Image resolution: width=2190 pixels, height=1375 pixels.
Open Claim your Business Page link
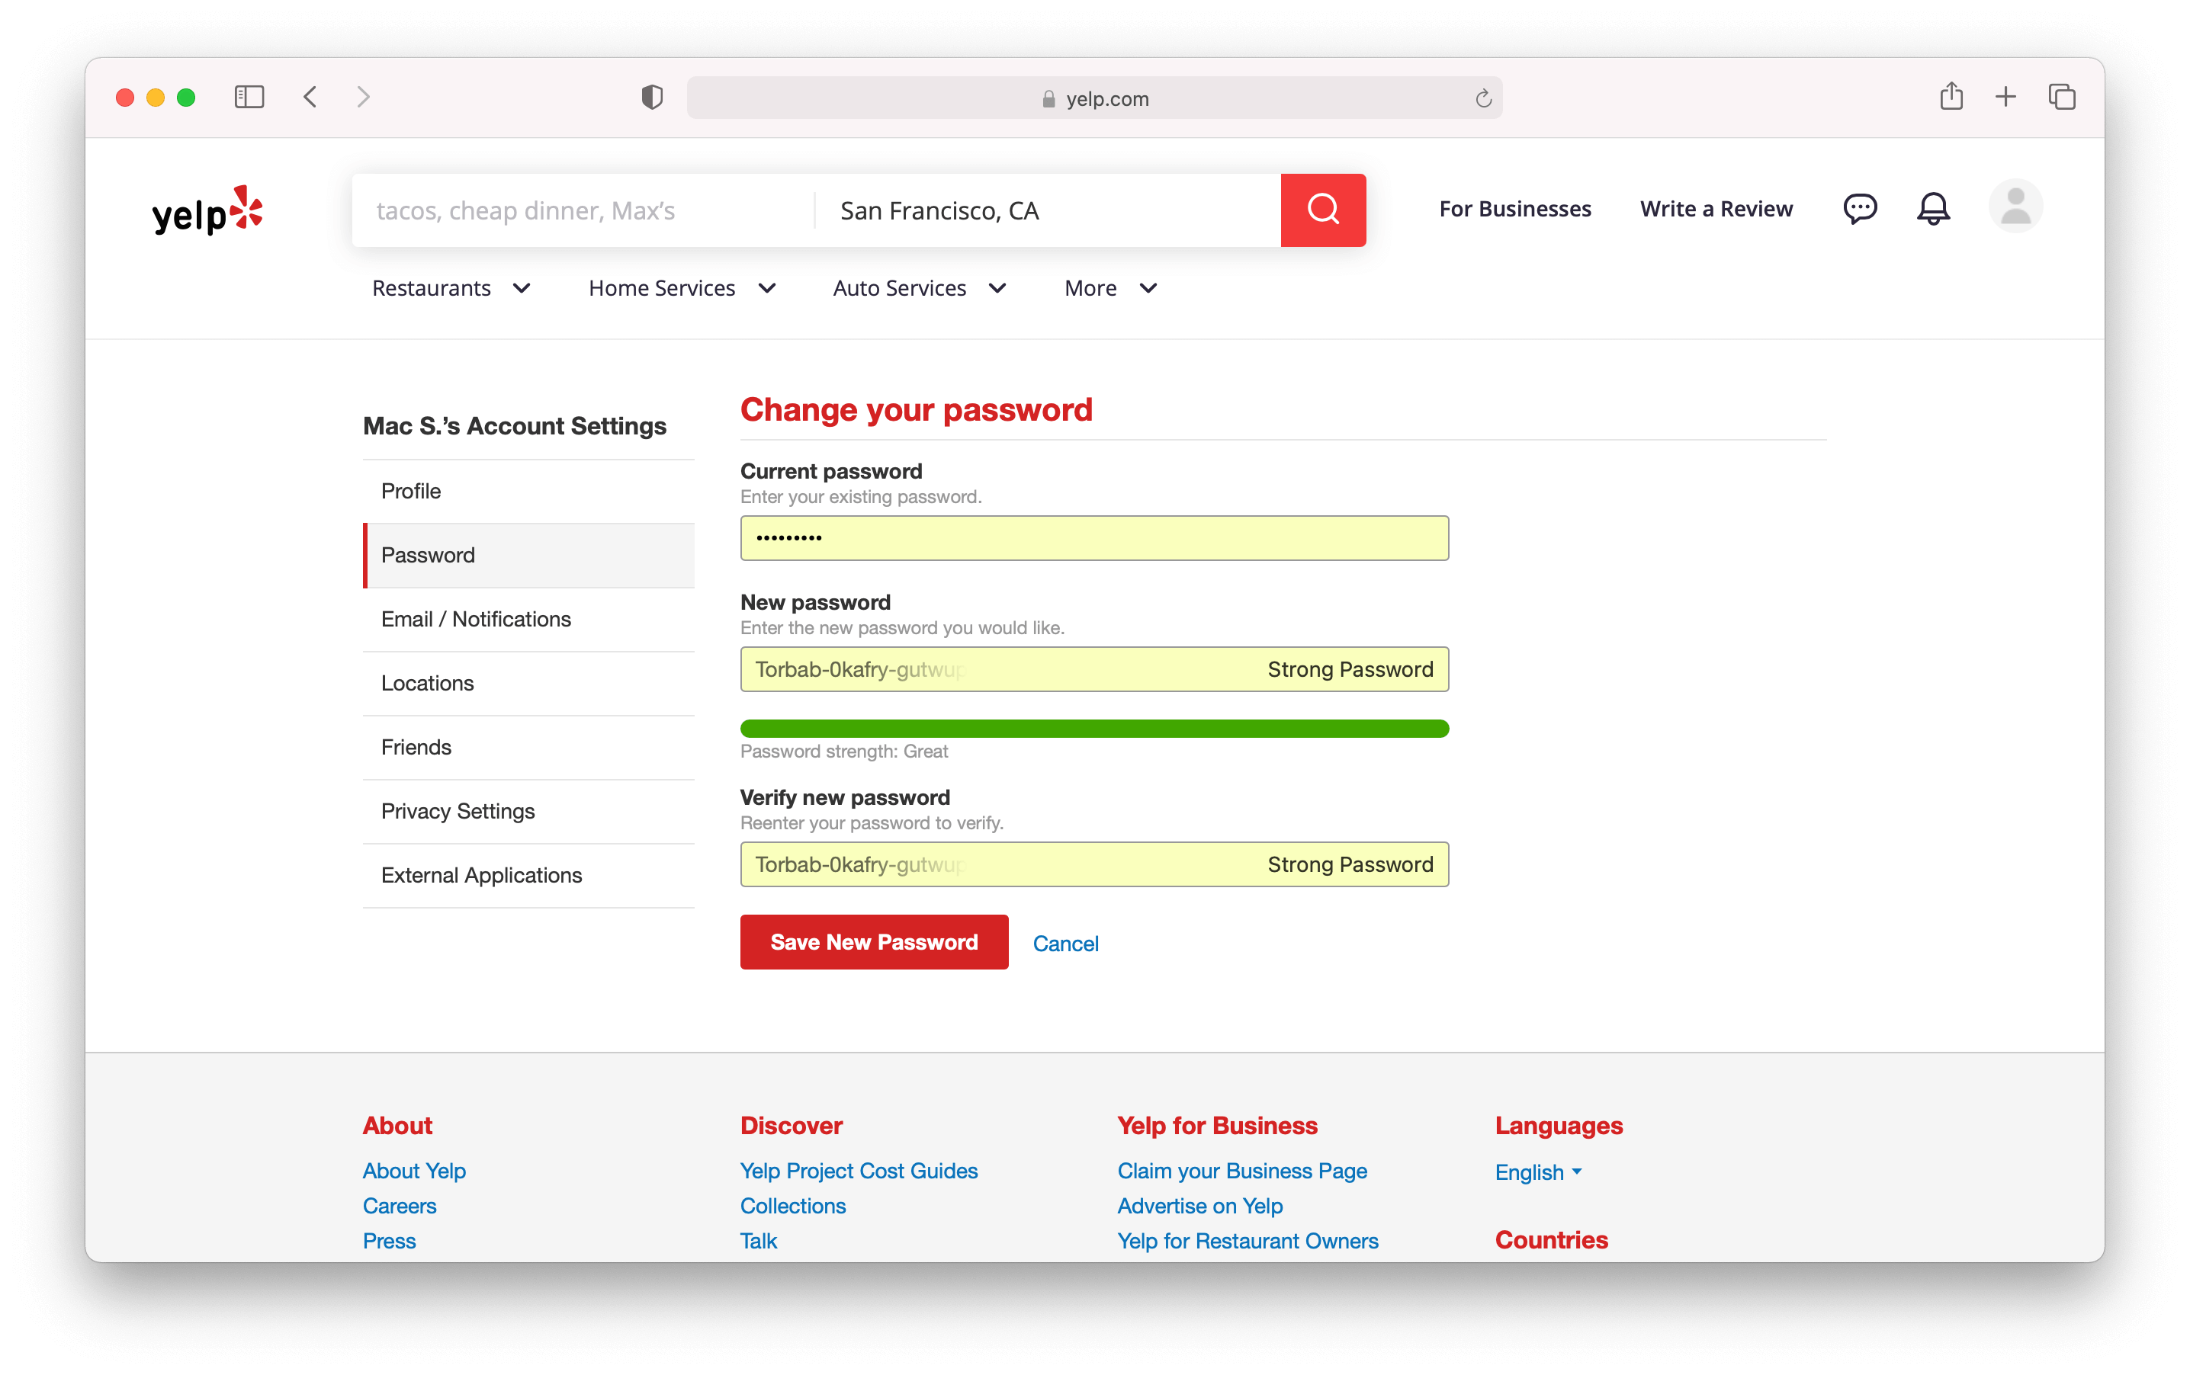(x=1242, y=1171)
